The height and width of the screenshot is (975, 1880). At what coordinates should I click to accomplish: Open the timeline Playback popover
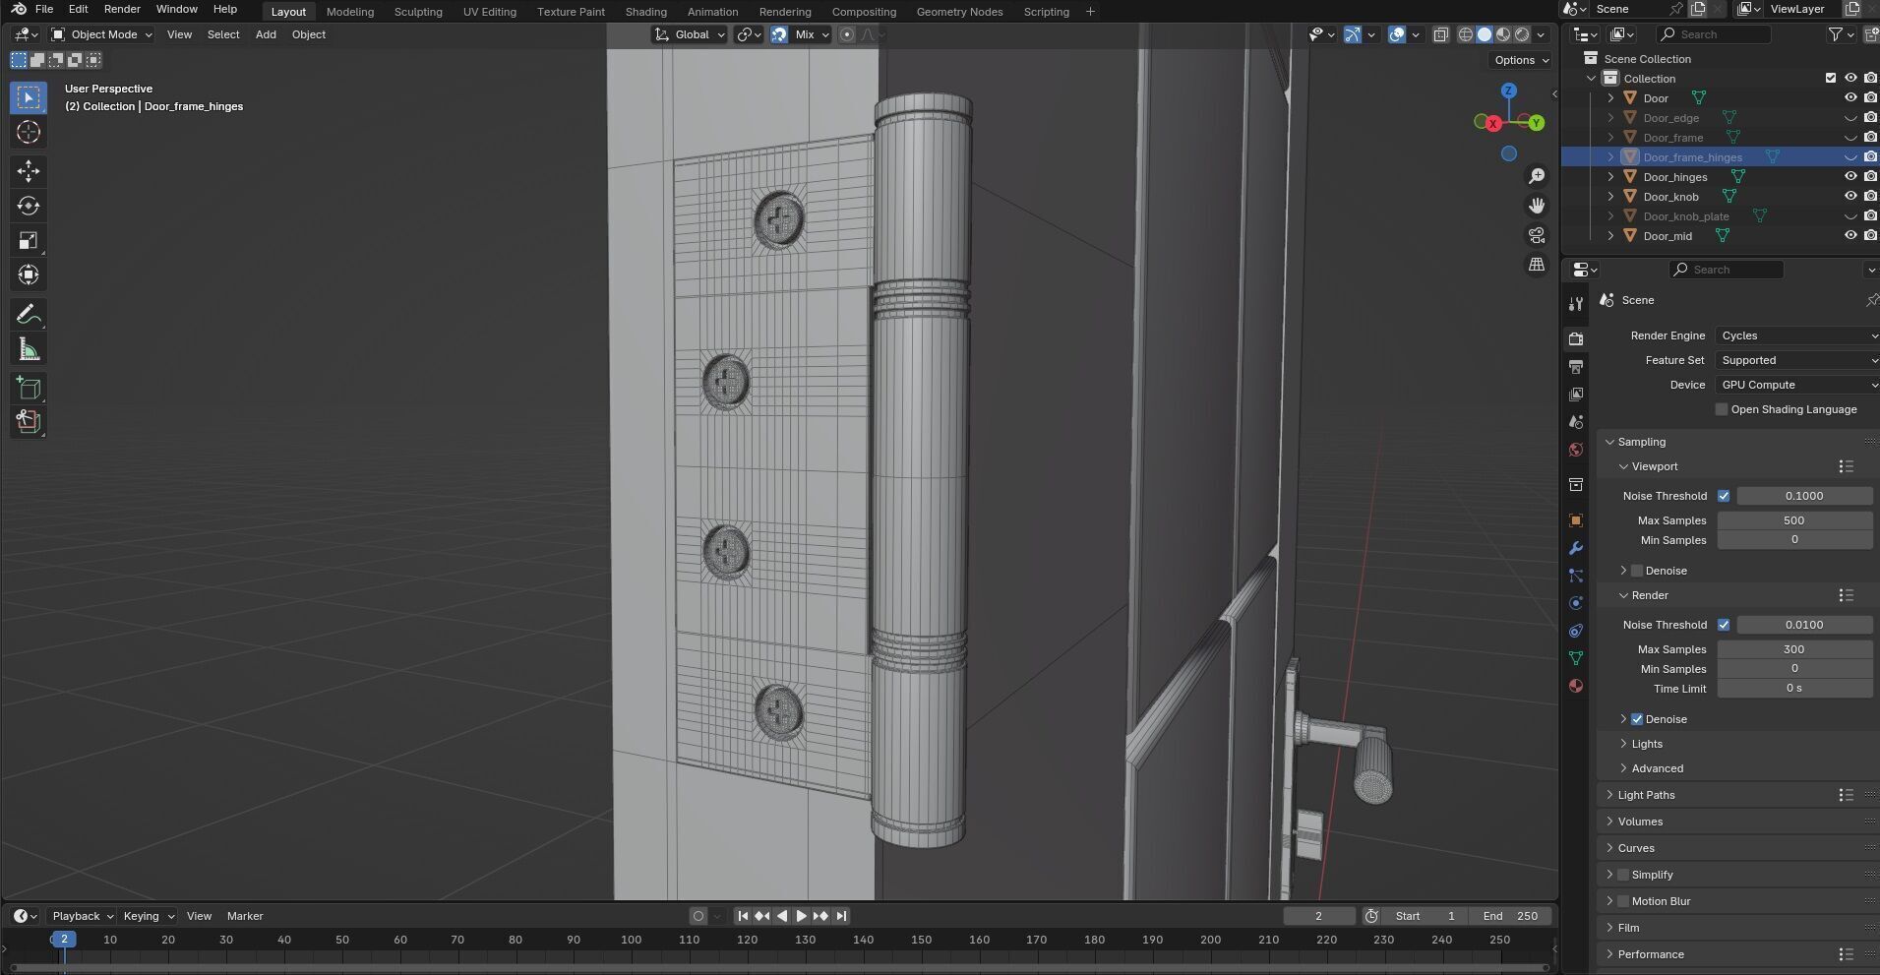click(83, 916)
